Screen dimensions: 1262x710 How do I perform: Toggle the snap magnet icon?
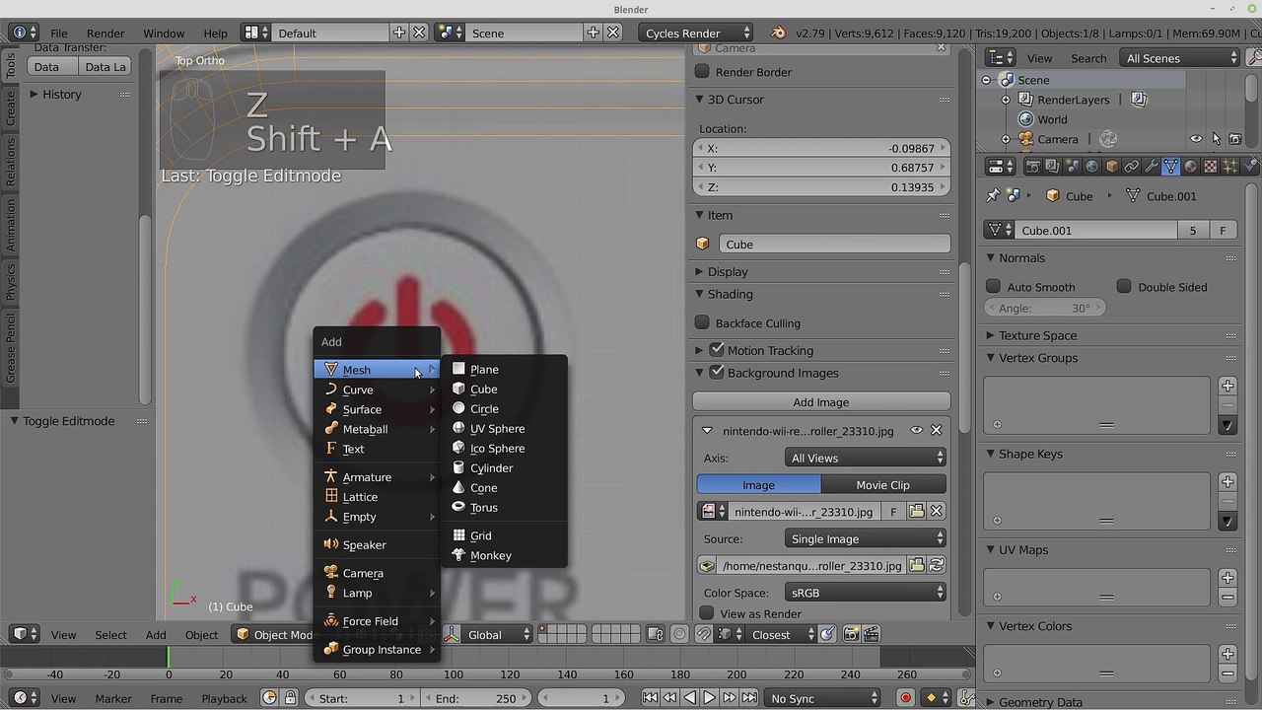[x=704, y=634]
